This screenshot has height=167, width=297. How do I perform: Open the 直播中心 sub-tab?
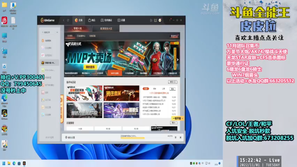point(81,36)
